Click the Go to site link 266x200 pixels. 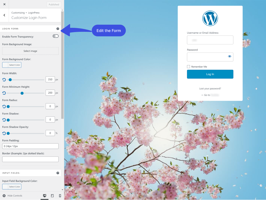click(210, 95)
